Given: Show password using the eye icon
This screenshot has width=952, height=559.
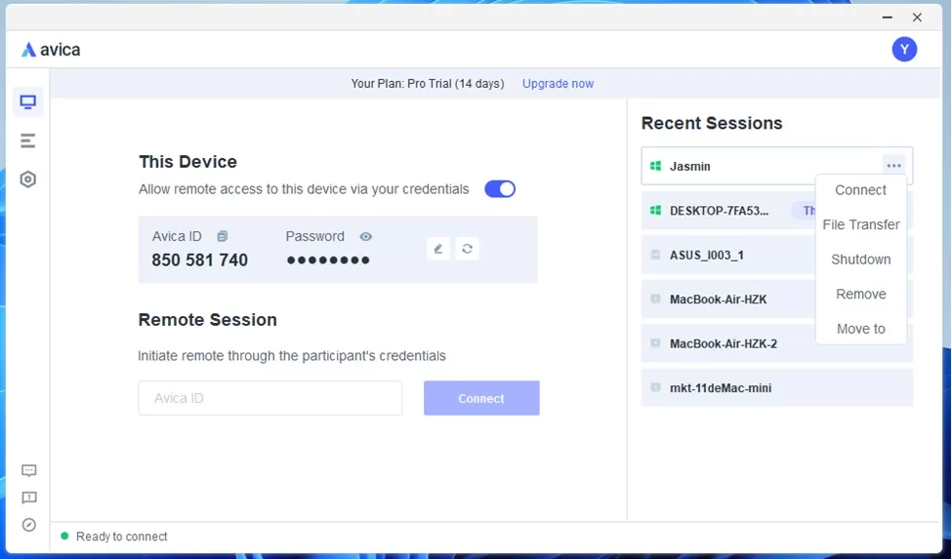Looking at the screenshot, I should pos(365,236).
